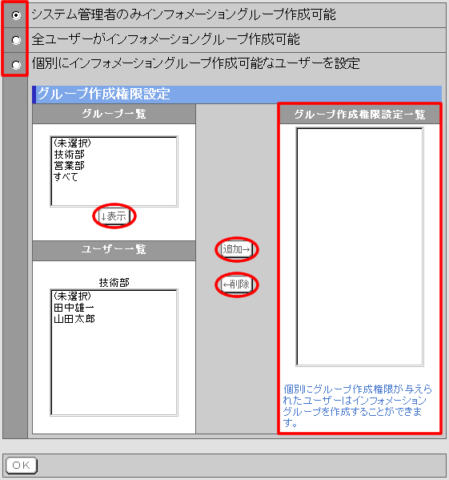
Task: Choose すべて in the group list
Action: [x=66, y=177]
